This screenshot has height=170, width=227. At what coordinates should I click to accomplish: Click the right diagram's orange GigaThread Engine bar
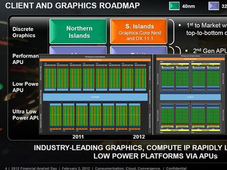click(x=190, y=59)
